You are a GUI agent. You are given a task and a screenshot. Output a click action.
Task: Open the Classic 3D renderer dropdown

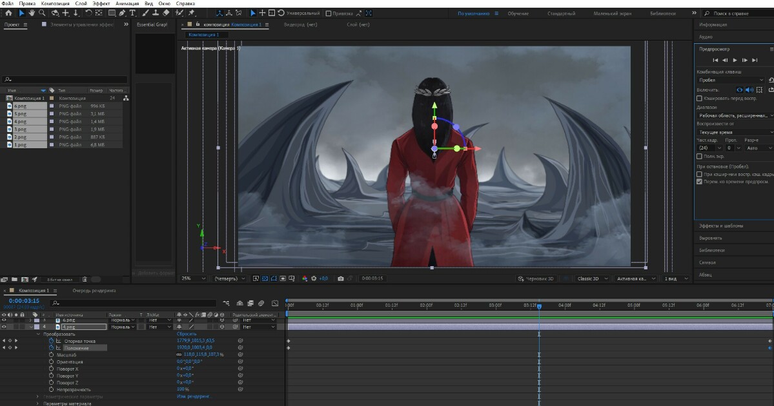[593, 278]
